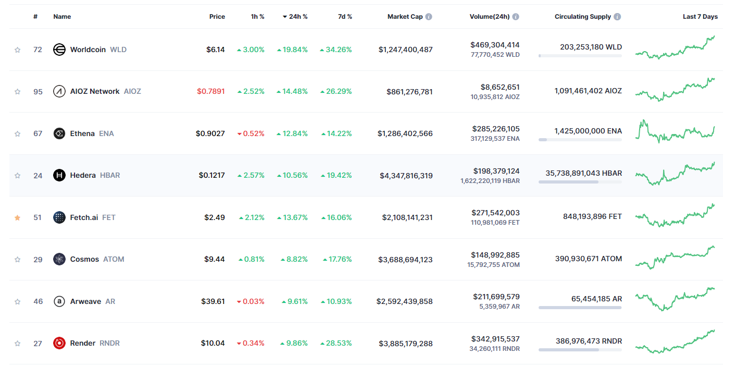Sort table by Price column
Screen dimensions: 748x366
(217, 17)
